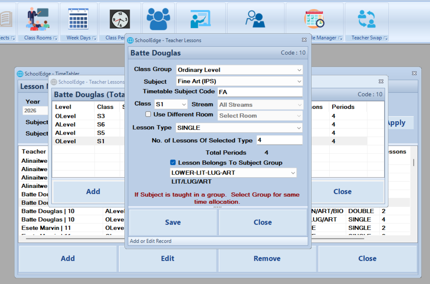The width and height of the screenshot is (430, 284).
Task: Toggle Use Different Room checkbox
Action: 148,114
